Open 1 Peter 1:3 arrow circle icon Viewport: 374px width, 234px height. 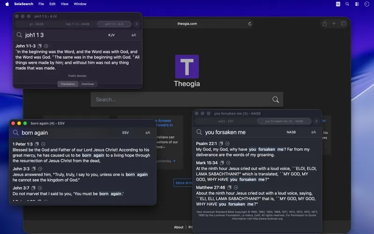43,144
